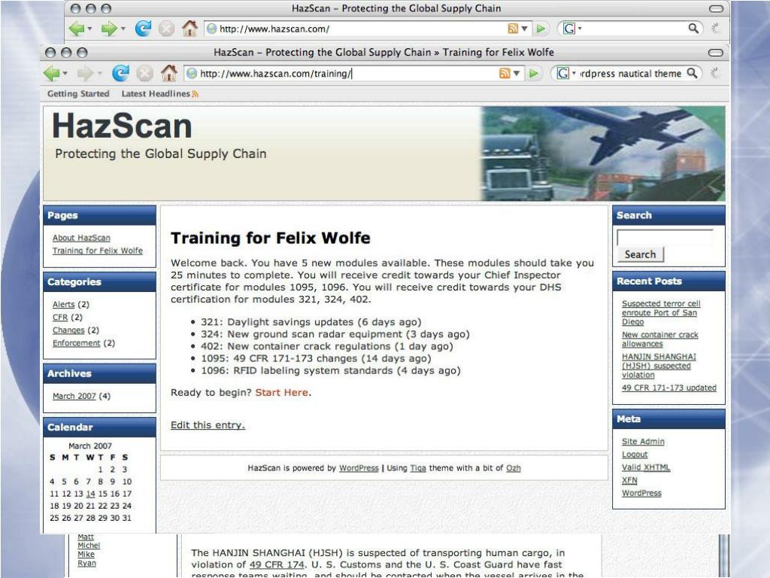Click Go arrow in rear HazScan window

541,29
